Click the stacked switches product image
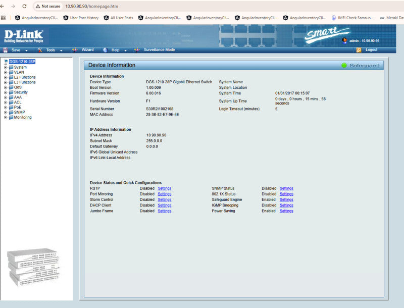This screenshot has height=308, width=404. [x=33, y=267]
